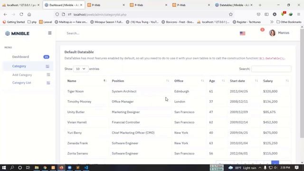
Task: Open Other Bookmarks folder
Action: point(289,22)
